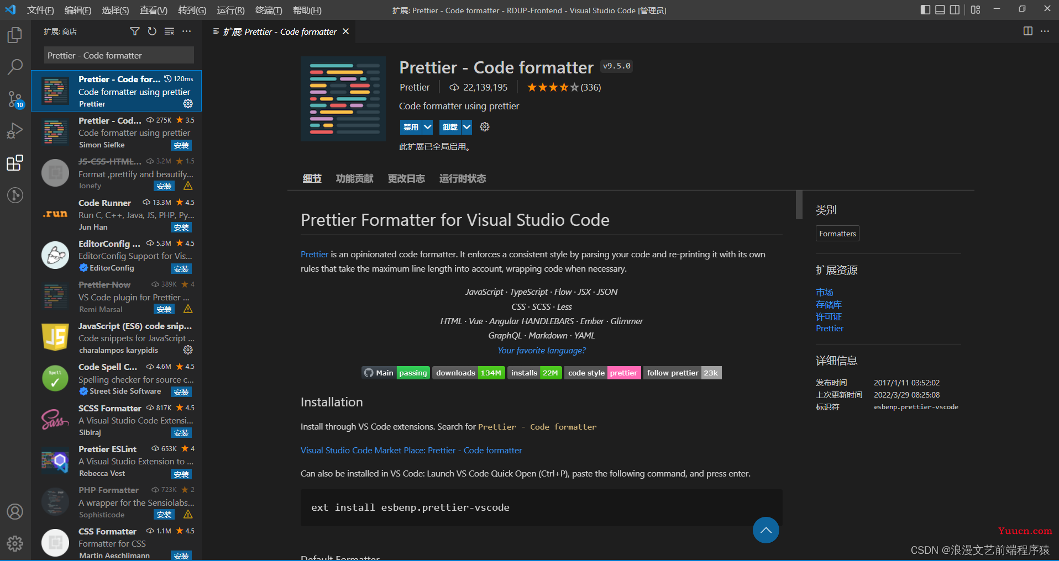Viewport: 1059px width, 561px height.
Task: Open the Git Graph activity bar icon
Action: coord(15,195)
